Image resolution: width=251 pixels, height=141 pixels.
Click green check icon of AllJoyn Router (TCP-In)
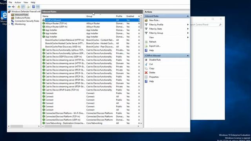pyautogui.click(x=44, y=23)
